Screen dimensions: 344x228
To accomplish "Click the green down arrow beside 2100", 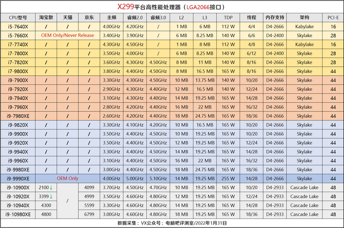I will coord(51,188).
